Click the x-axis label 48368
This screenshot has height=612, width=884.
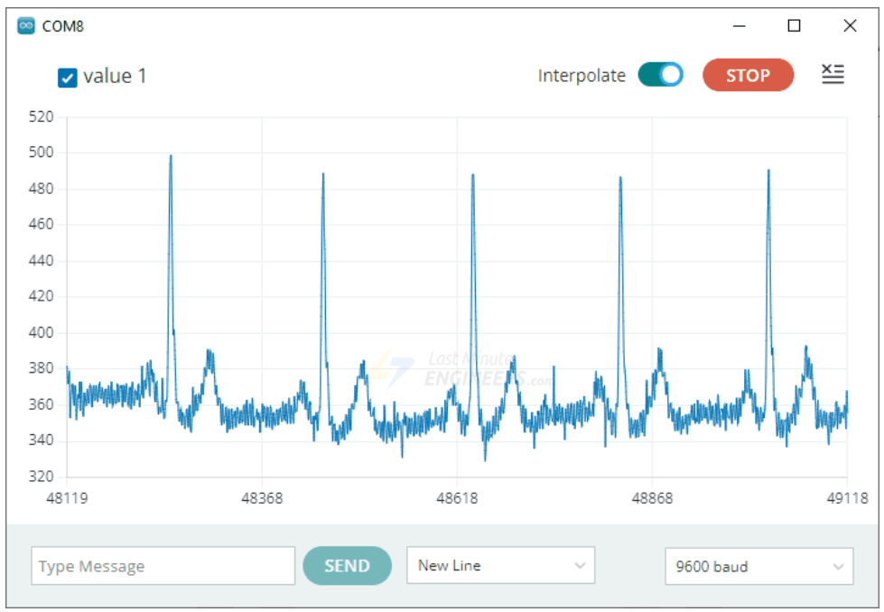click(262, 498)
